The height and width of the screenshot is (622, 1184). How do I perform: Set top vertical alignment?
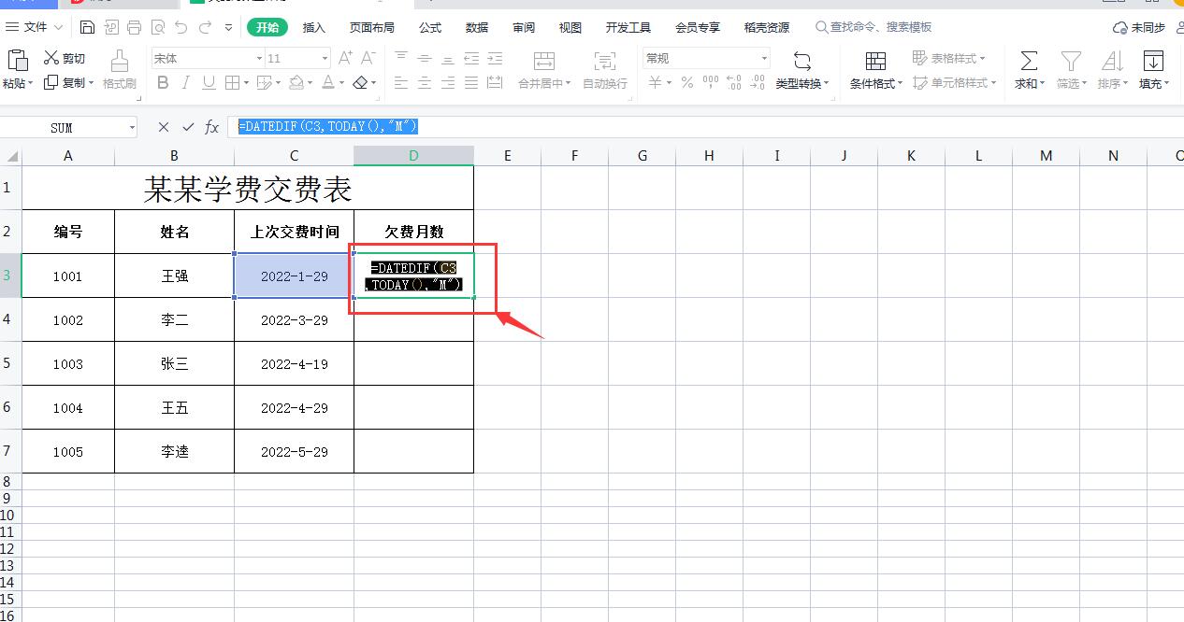tap(401, 58)
